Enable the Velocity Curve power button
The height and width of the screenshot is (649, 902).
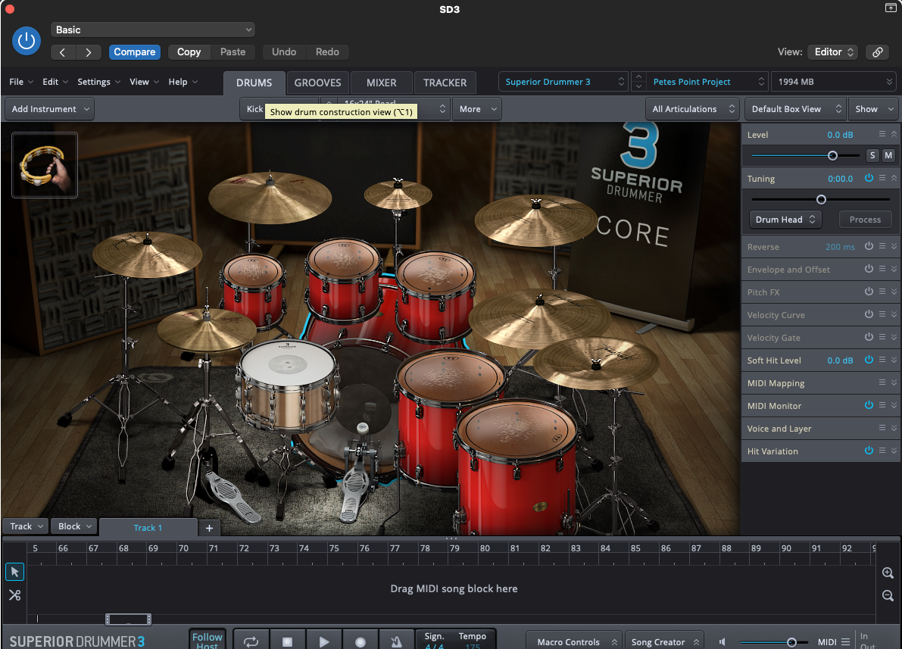click(x=869, y=314)
